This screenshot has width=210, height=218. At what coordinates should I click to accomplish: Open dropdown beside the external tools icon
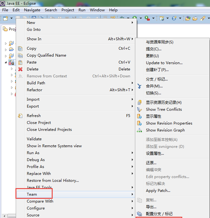pyautogui.click(x=154, y=18)
